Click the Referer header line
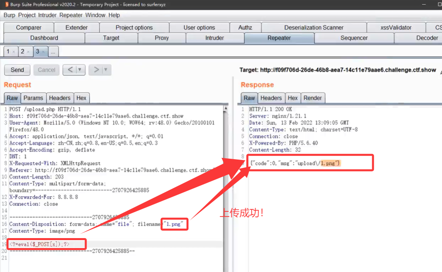This screenshot has height=272, width=442. click(111, 170)
